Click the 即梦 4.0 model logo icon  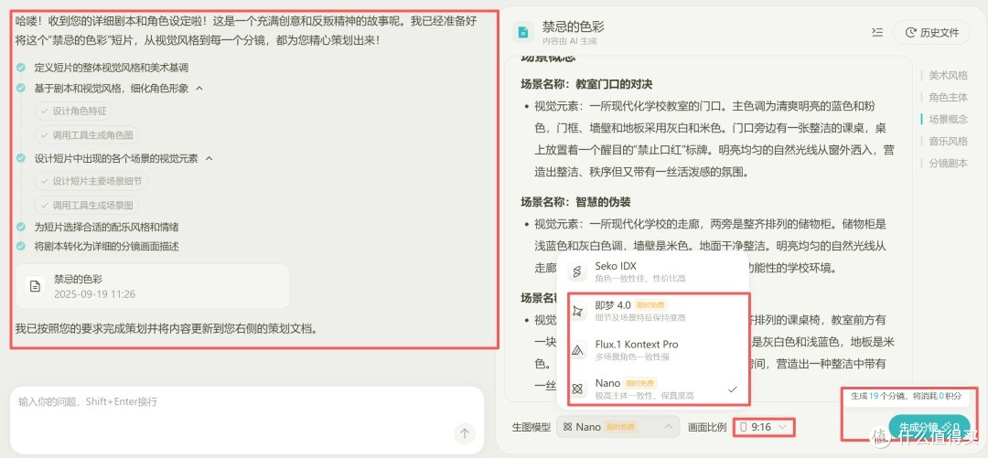click(577, 311)
